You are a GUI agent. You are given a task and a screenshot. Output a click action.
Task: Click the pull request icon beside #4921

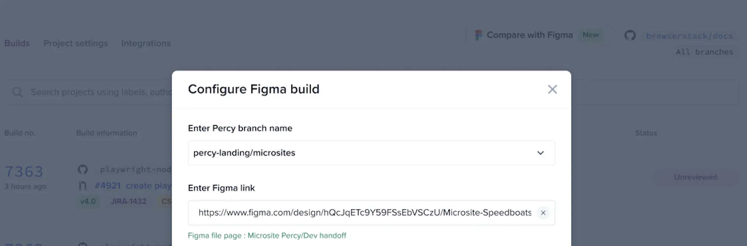click(x=83, y=186)
